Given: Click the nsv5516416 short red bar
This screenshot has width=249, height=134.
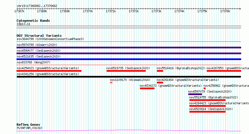Looking at the screenshot, I should [160, 71].
